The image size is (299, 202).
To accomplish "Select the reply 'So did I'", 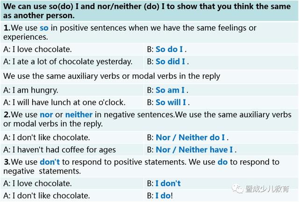I will click(170, 61).
